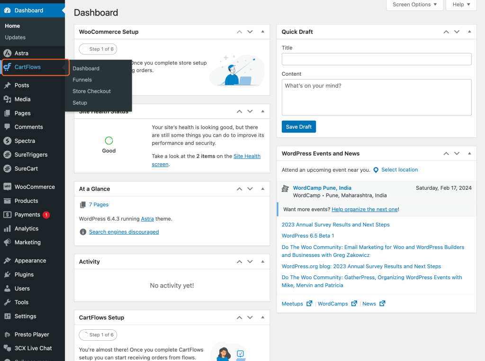
Task: Collapse WordPress Events and News panel
Action: coord(469,153)
